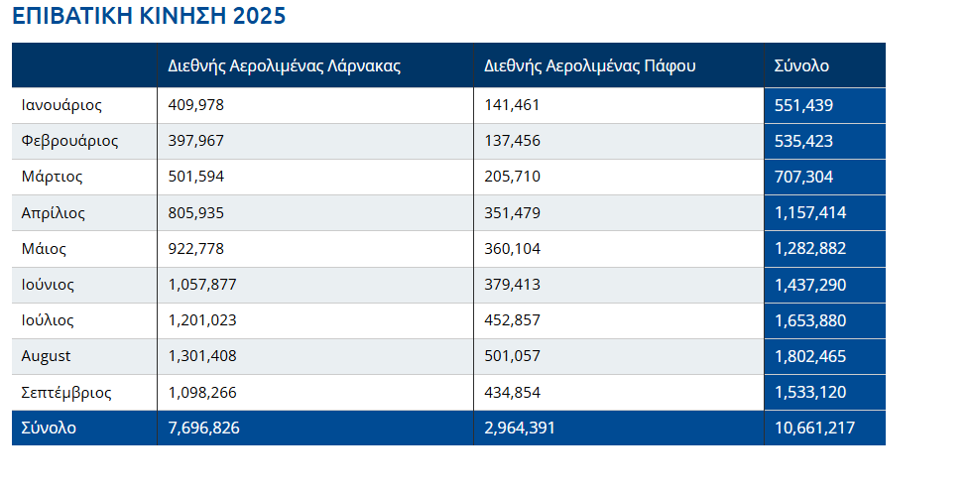Select the Διεθνής Αερολιμένας Λάρνακας column header
971x493 pixels.
[283, 66]
